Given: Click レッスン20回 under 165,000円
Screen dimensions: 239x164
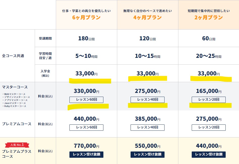Looking at the screenshot, I should [x=209, y=100].
